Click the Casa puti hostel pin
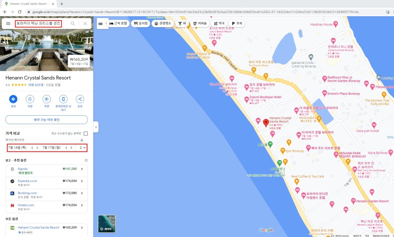Image resolution: width=394 pixels, height=237 pixels. tap(374, 125)
